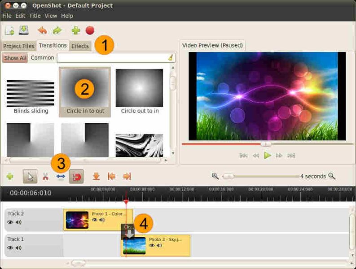This screenshot has height=269, width=356.
Task: Open the File menu
Action: pyautogui.click(x=7, y=16)
